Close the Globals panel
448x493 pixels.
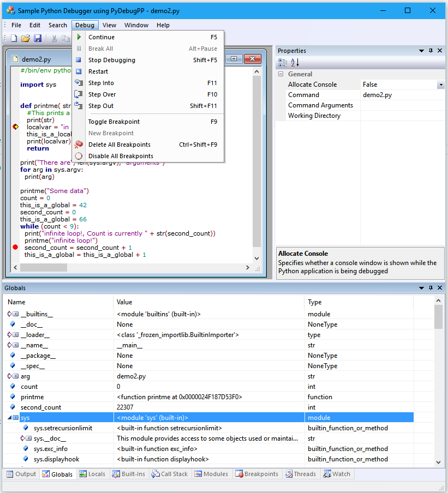pyautogui.click(x=440, y=288)
